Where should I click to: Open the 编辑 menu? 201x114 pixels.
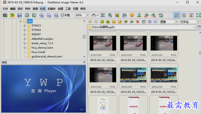(13, 9)
